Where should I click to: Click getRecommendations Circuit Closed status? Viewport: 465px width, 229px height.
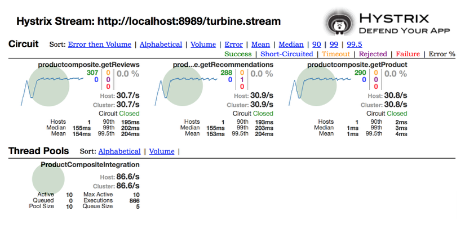(253, 114)
